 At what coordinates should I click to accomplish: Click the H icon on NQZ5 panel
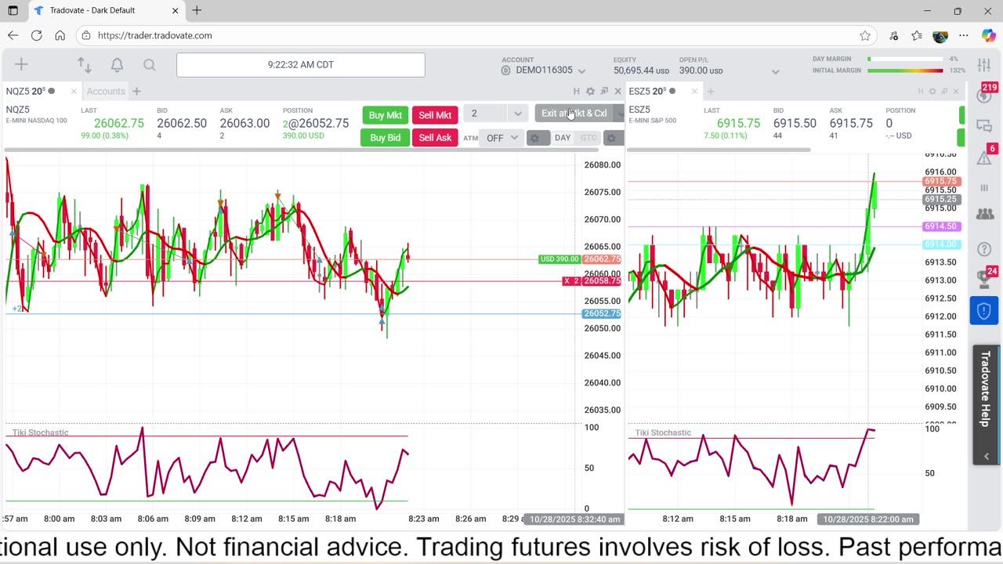577,92
